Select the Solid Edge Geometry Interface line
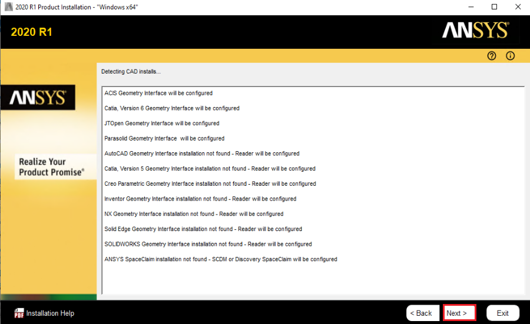 point(203,229)
